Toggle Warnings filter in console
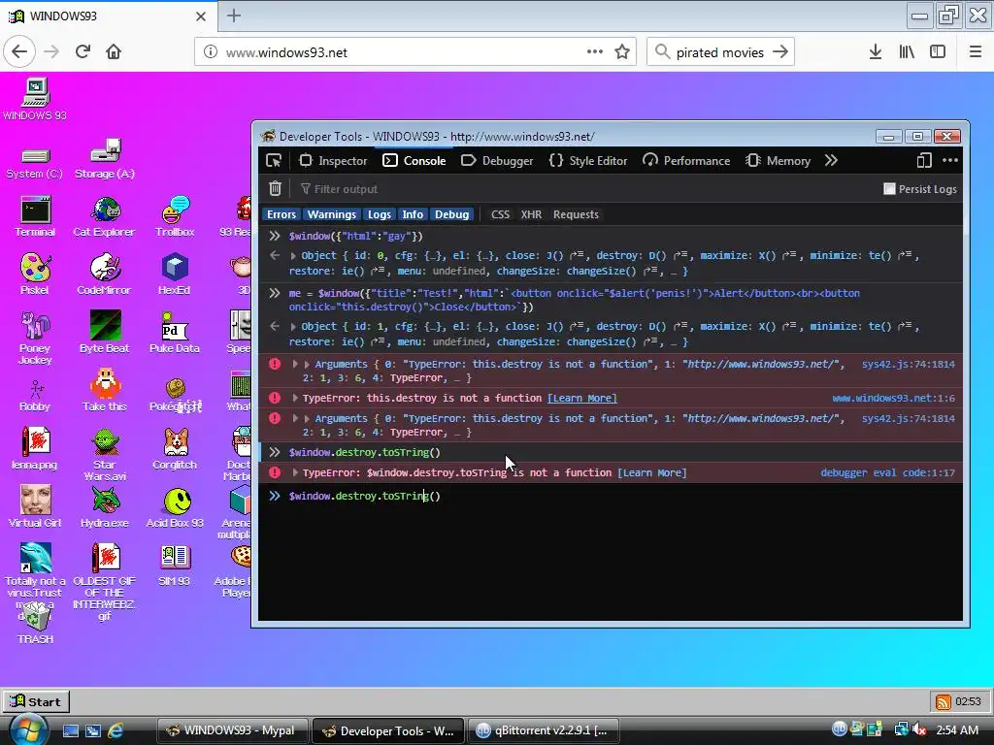The width and height of the screenshot is (994, 745). pyautogui.click(x=332, y=214)
